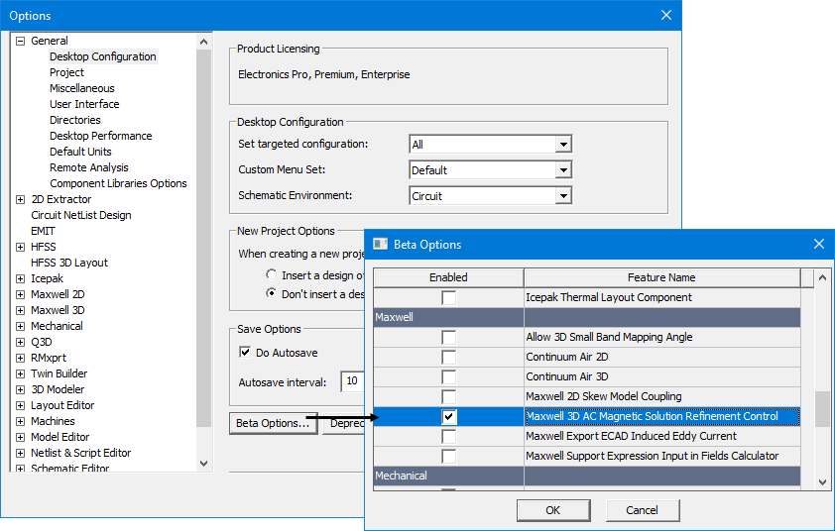Select Desktop Configuration in the tree
Image resolution: width=835 pixels, height=531 pixels.
tap(103, 56)
